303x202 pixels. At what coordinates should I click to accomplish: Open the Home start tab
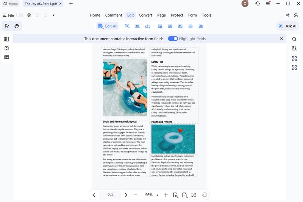pos(11,4)
